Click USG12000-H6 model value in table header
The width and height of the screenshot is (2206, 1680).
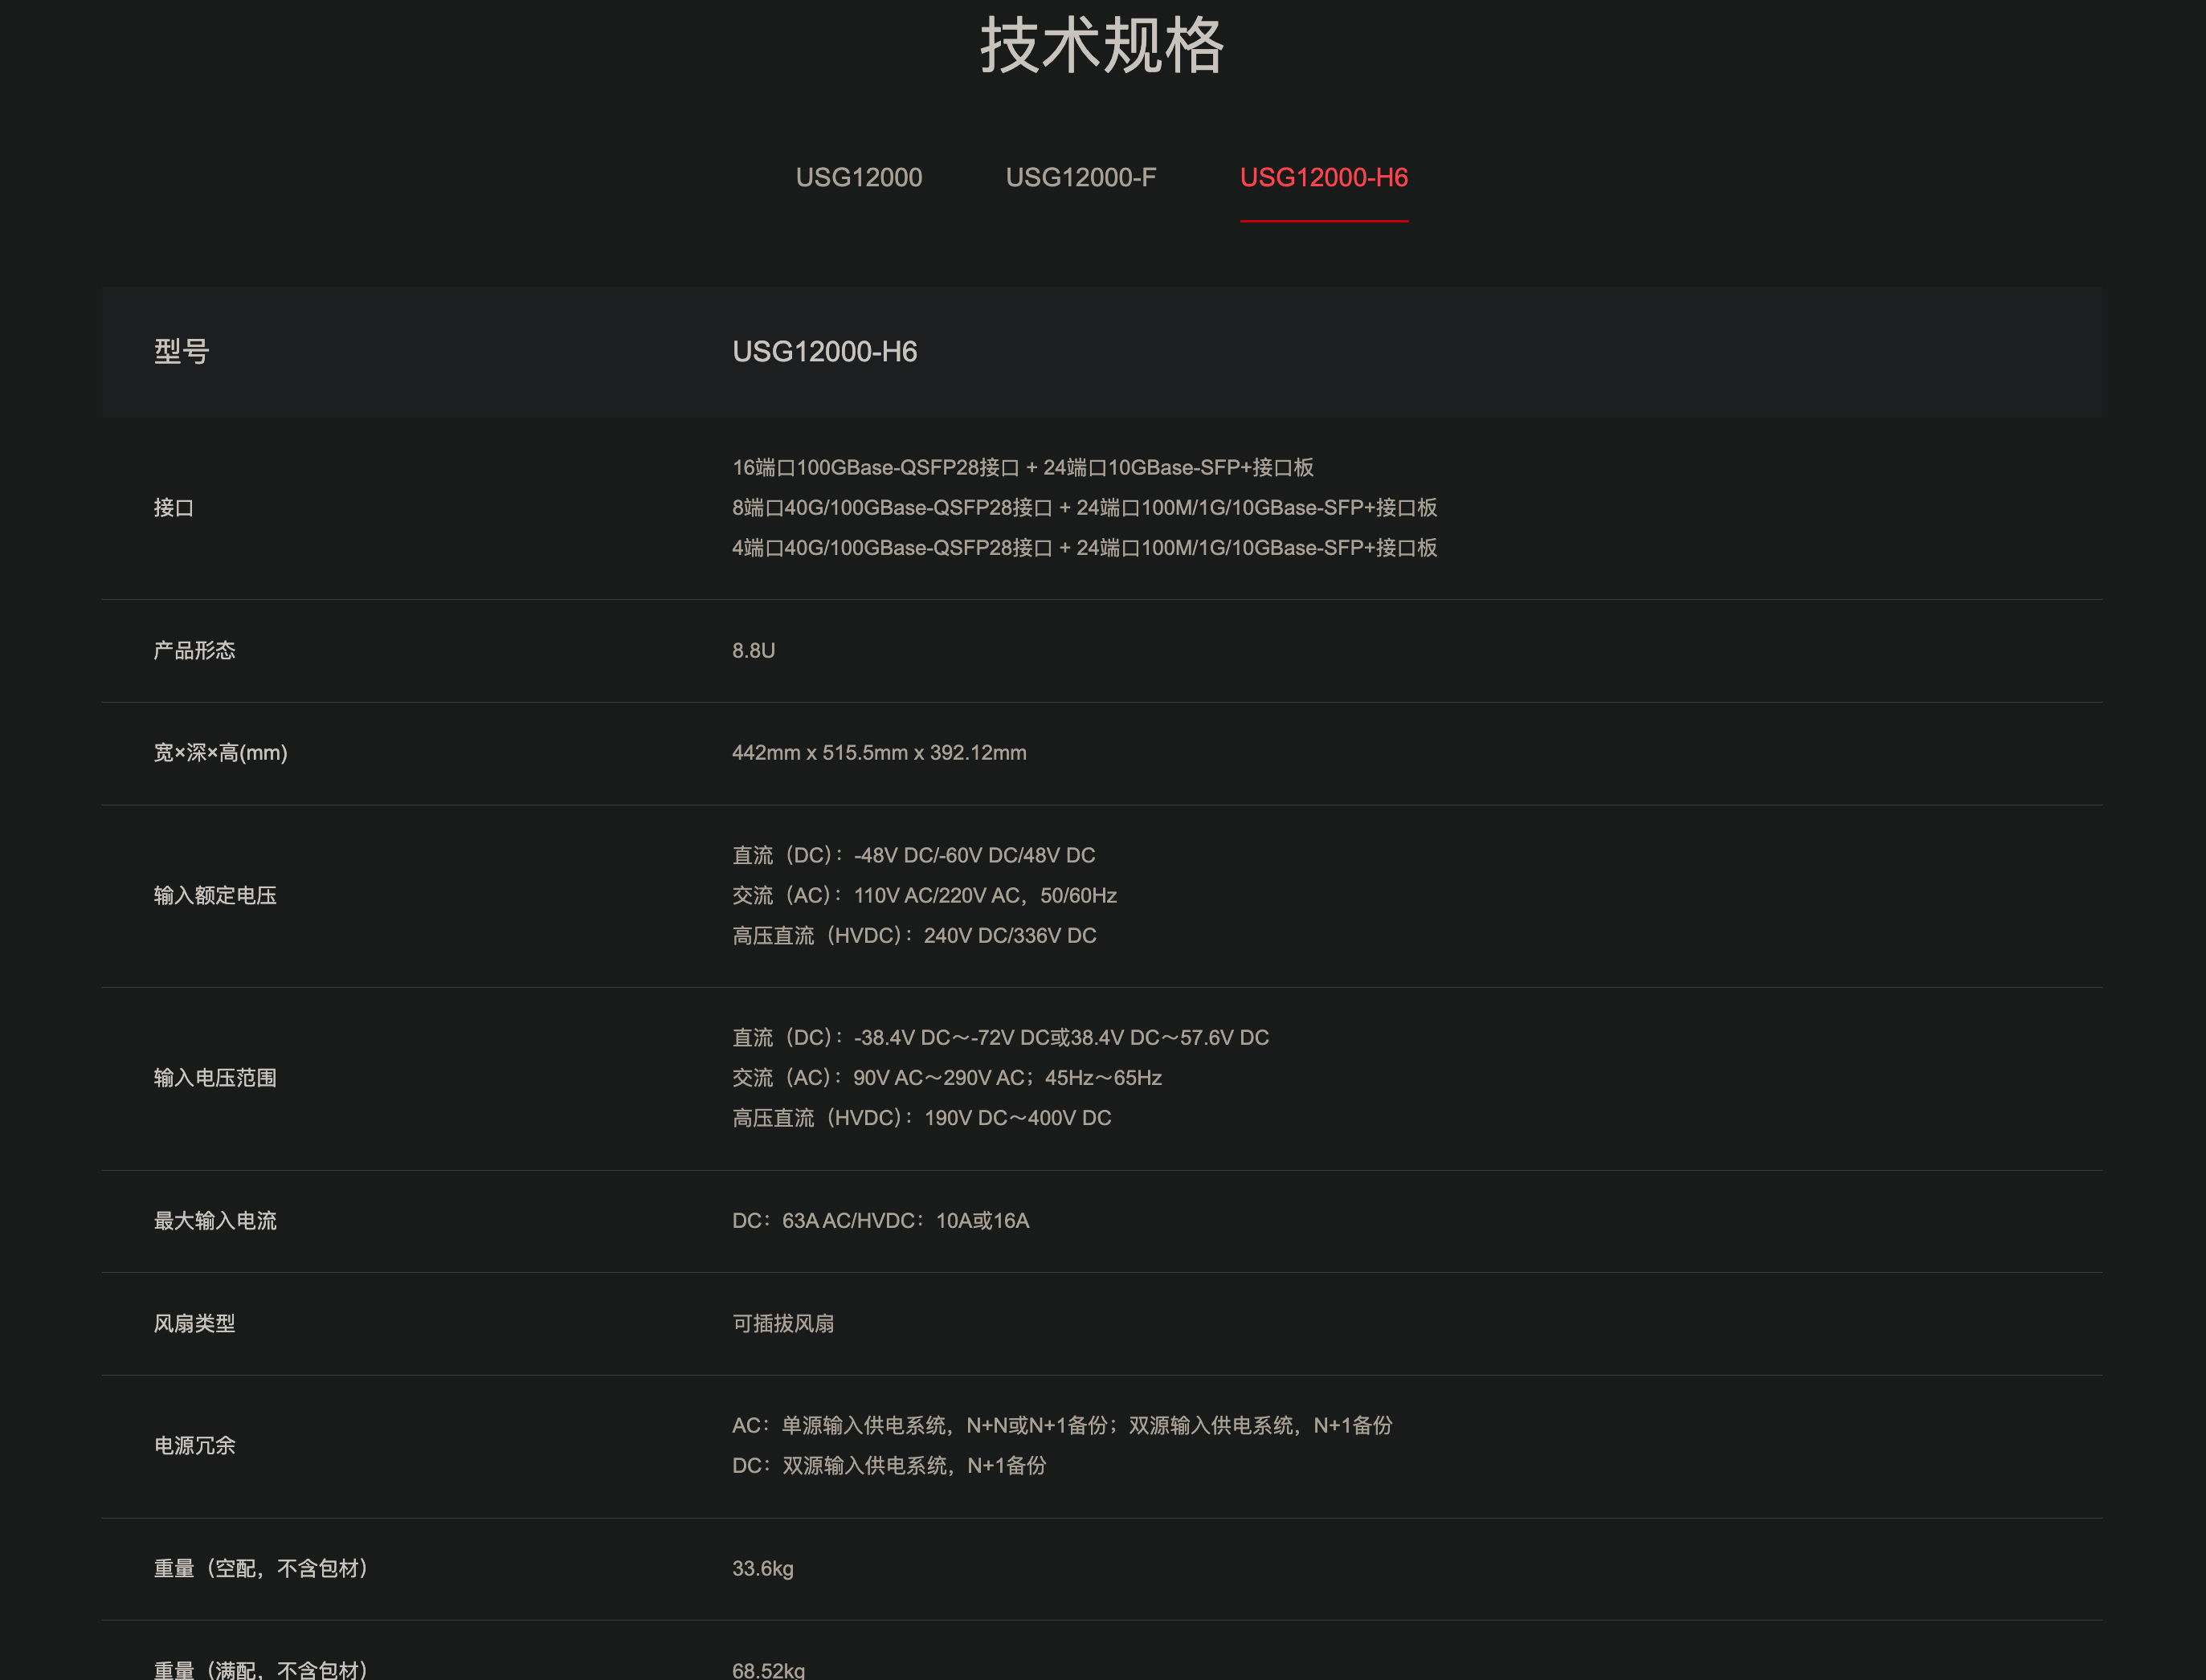click(824, 351)
